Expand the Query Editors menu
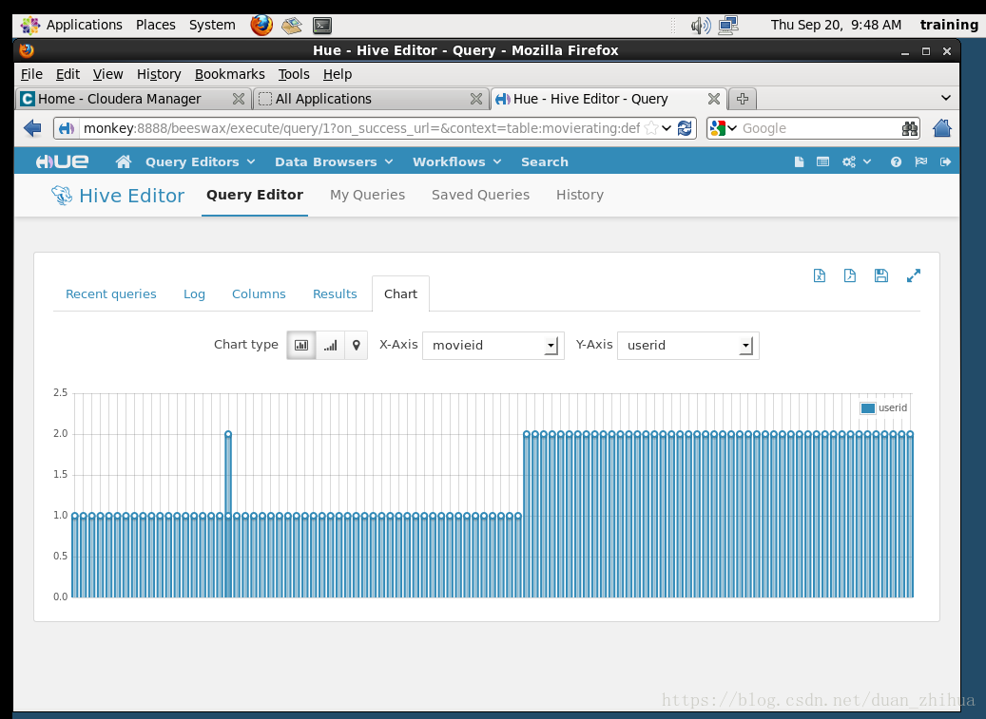This screenshot has width=986, height=719. click(x=200, y=162)
